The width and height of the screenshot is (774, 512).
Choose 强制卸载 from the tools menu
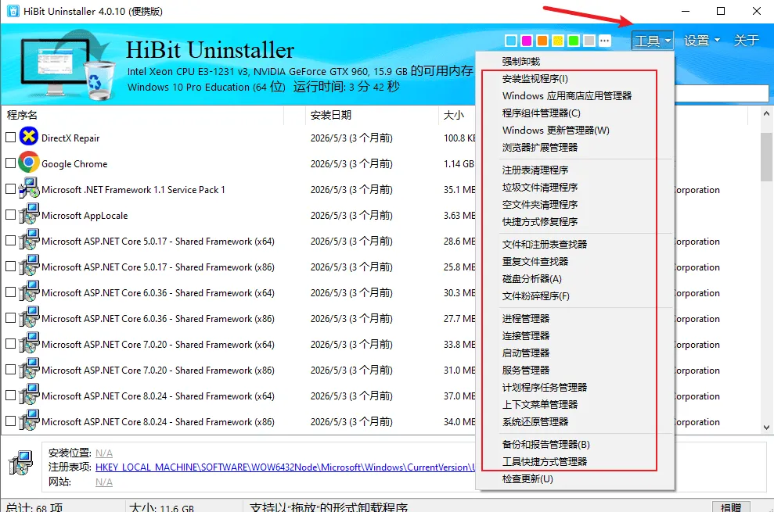[x=521, y=61]
